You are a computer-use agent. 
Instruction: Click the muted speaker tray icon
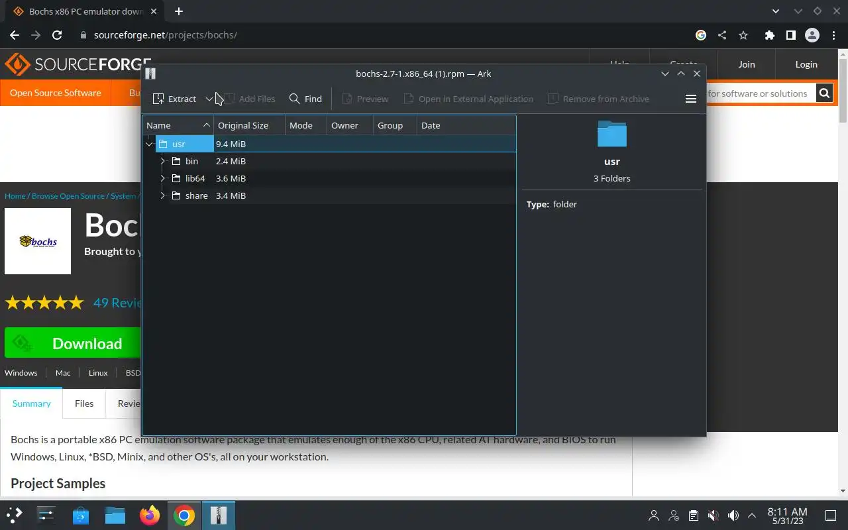pos(714,515)
